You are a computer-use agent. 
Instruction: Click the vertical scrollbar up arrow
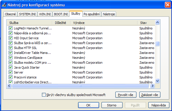158,22
